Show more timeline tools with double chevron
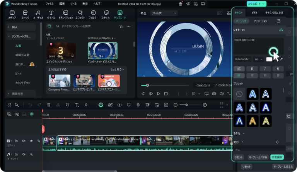 86,105
